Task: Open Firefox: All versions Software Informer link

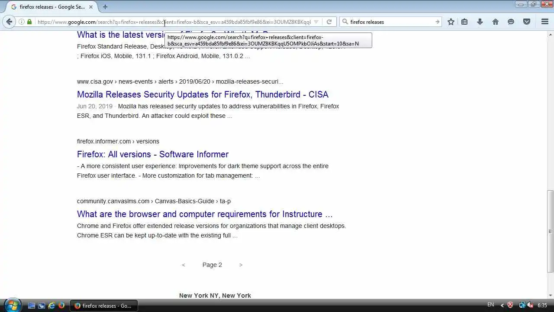Action: 153,154
